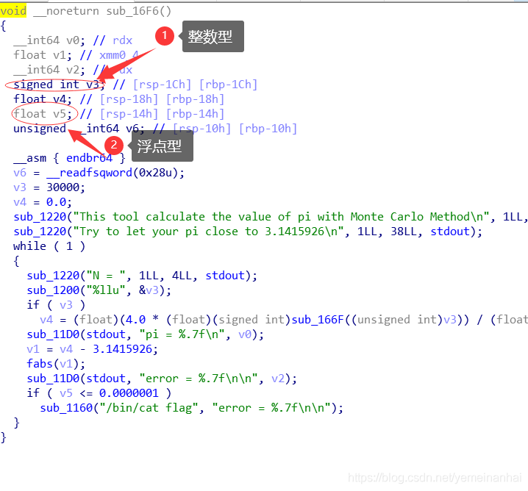
Task: Click sub_1220 on the 'Try to let' line
Action: [40, 232]
